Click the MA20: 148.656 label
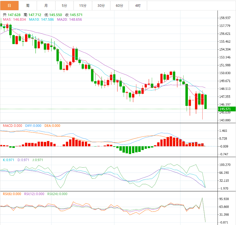The width and height of the screenshot is (236, 225). 69,19
